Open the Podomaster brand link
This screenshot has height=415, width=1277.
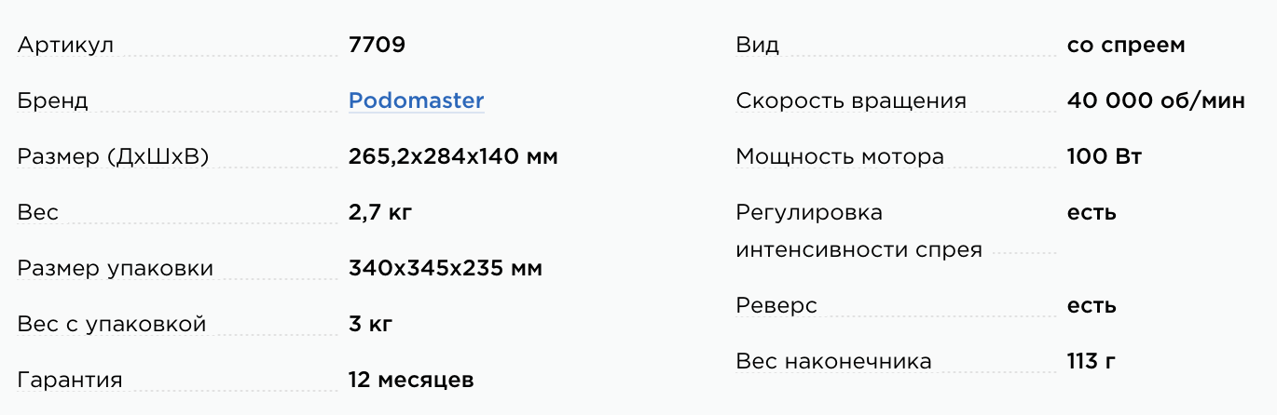click(x=416, y=100)
